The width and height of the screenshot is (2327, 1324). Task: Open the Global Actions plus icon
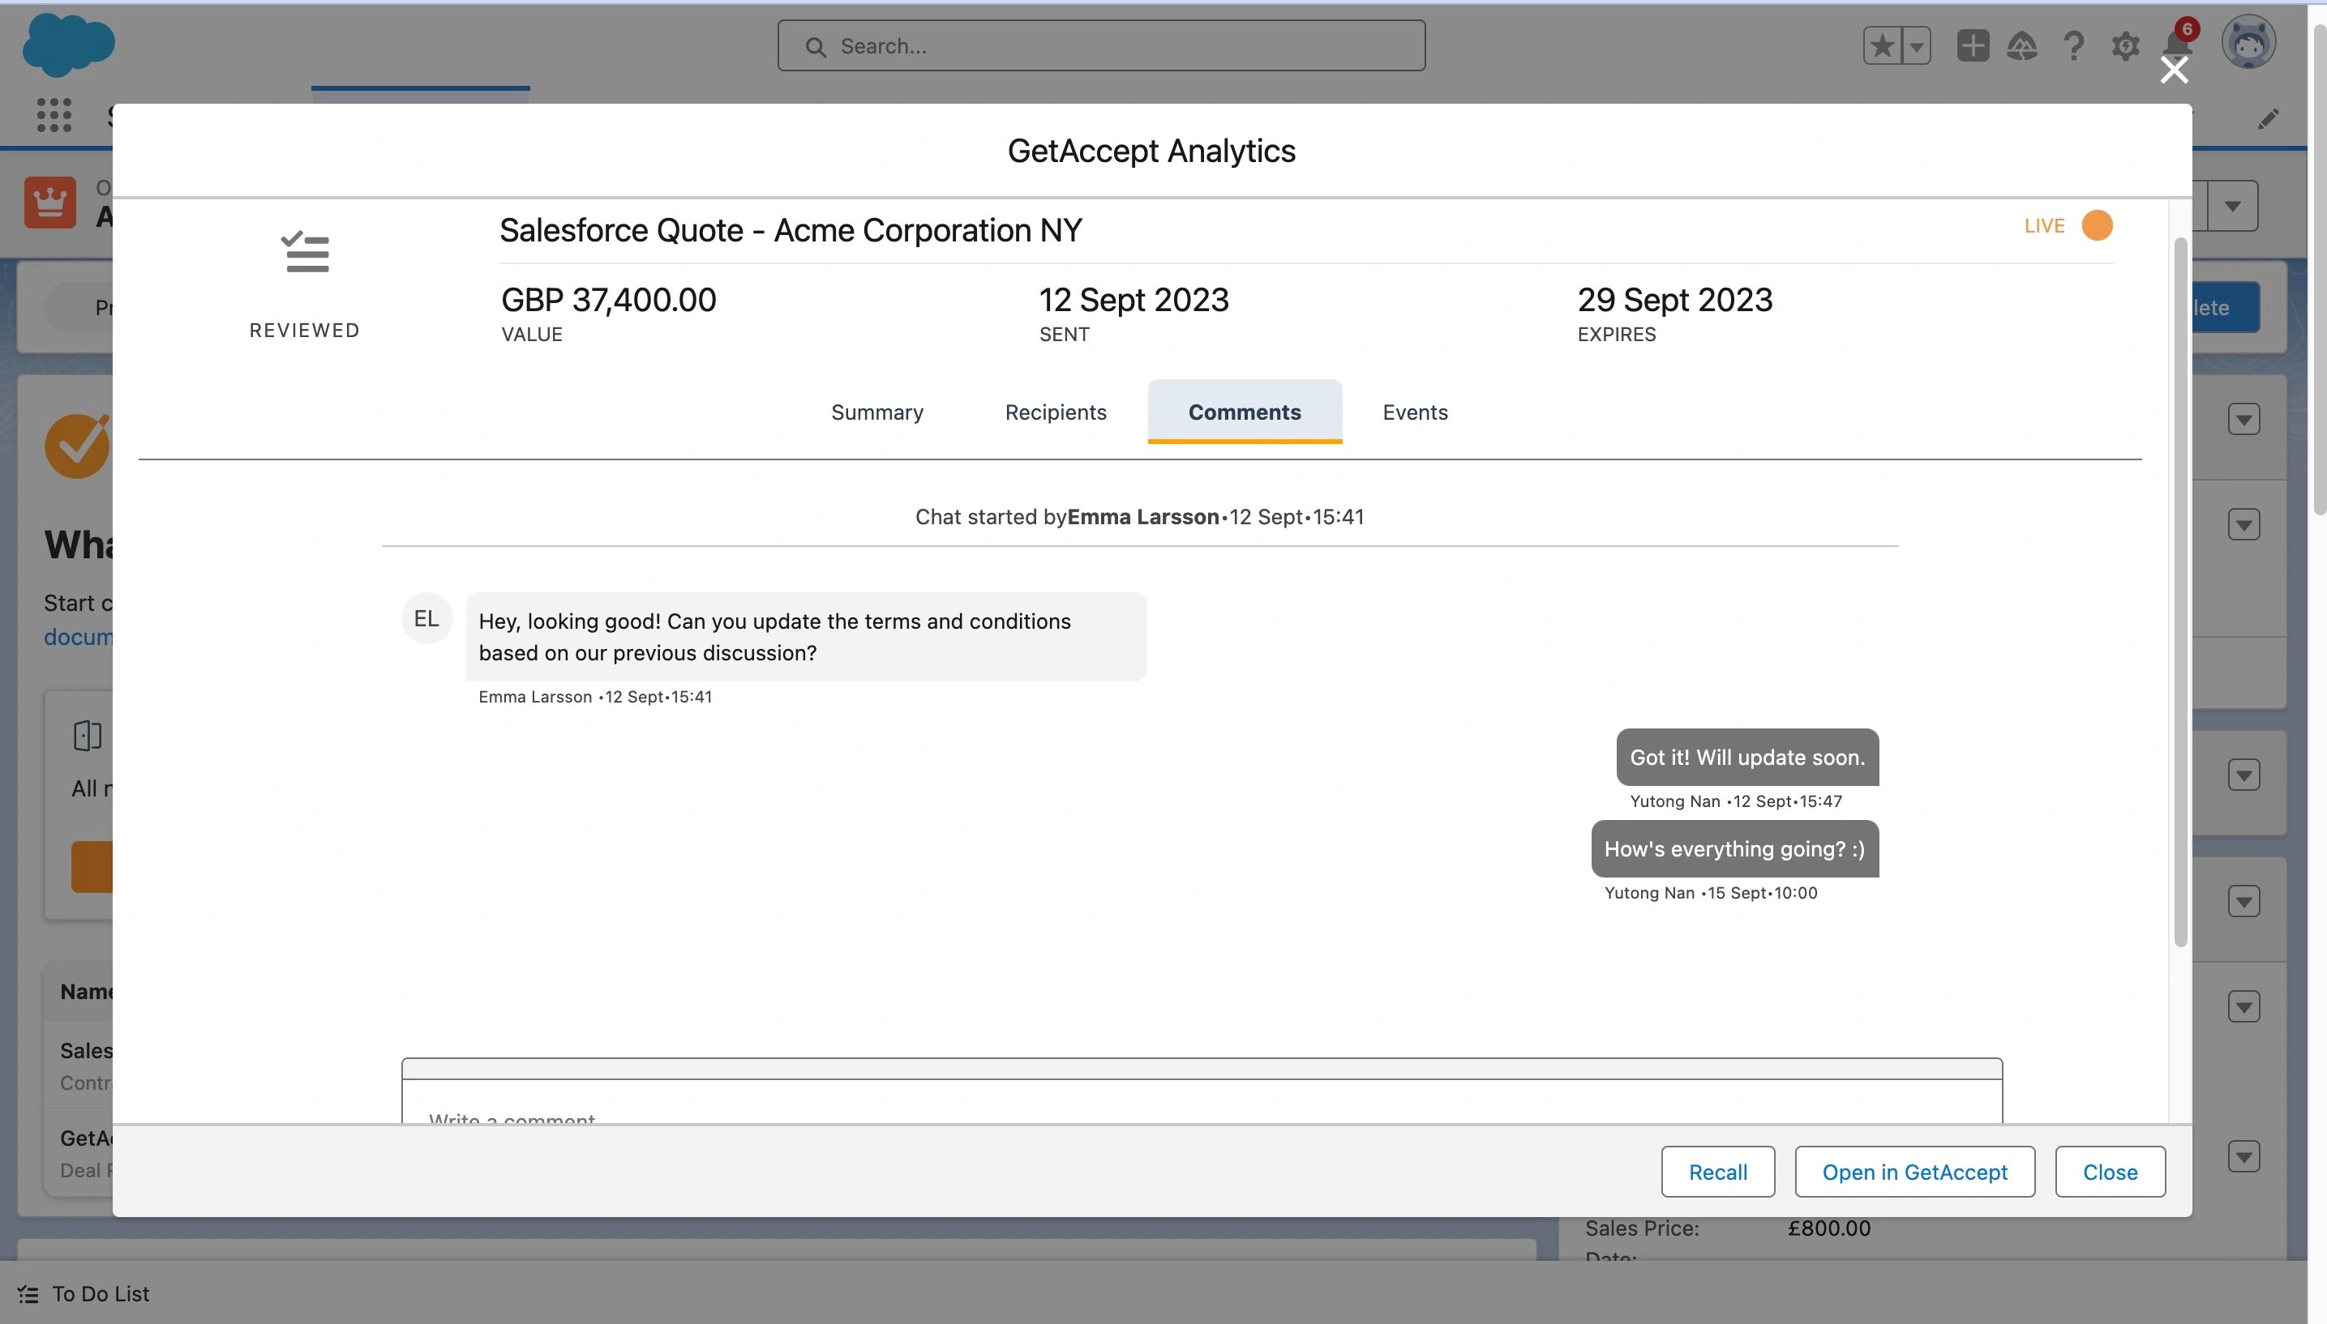(1972, 45)
